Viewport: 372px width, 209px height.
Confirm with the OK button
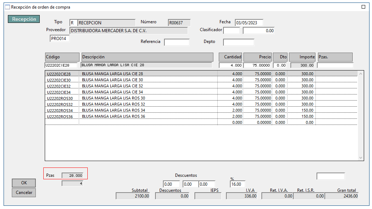coord(24,183)
